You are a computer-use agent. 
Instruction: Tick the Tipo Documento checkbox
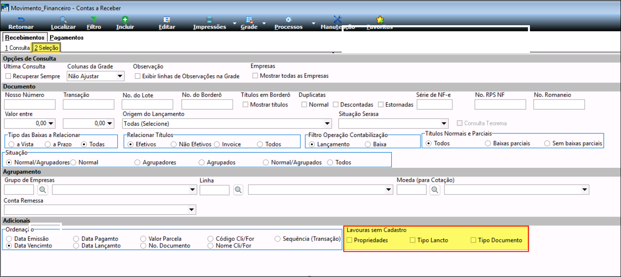click(x=474, y=240)
